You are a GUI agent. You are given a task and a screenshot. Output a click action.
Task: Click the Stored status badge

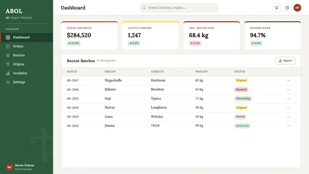point(240,117)
